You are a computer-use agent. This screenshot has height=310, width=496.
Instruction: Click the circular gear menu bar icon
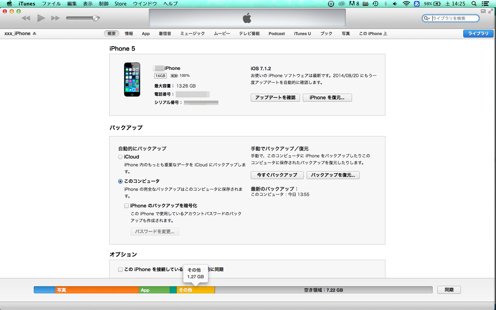pyautogui.click(x=331, y=4)
